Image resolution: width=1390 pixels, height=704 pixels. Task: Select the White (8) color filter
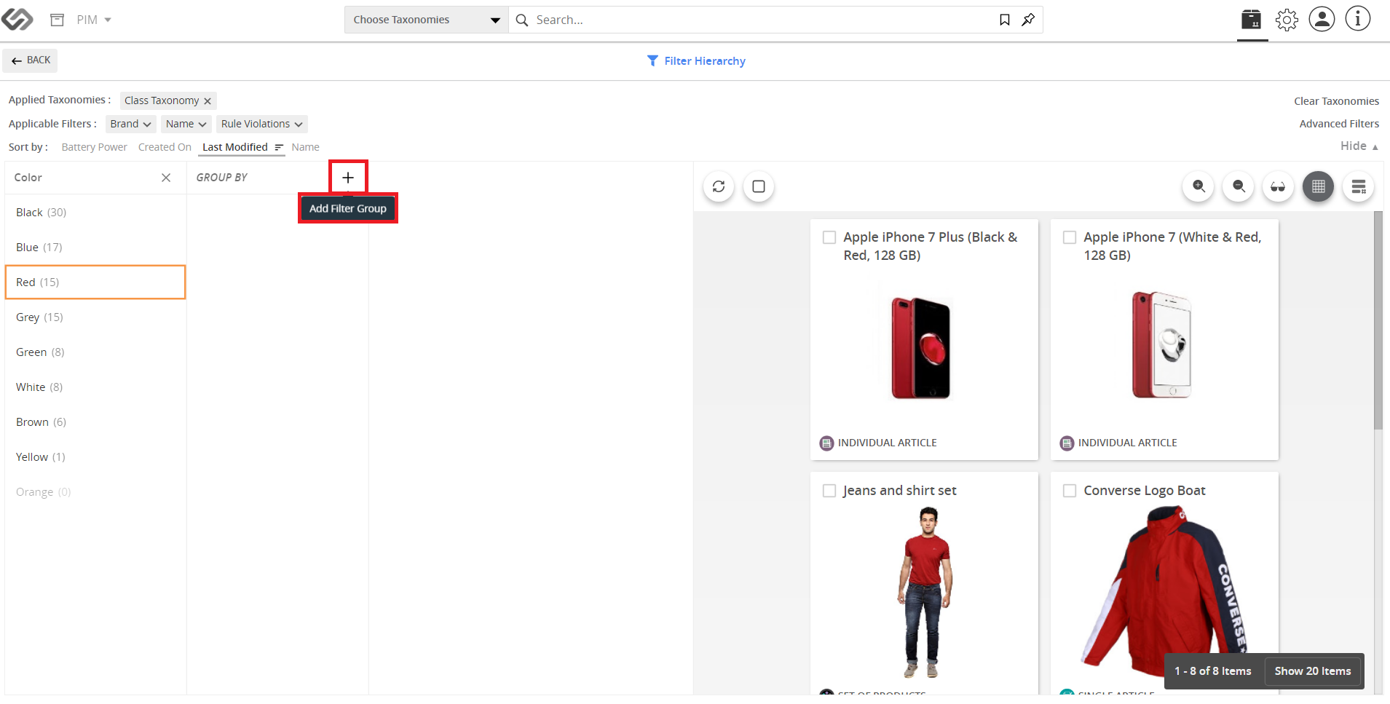pos(95,387)
